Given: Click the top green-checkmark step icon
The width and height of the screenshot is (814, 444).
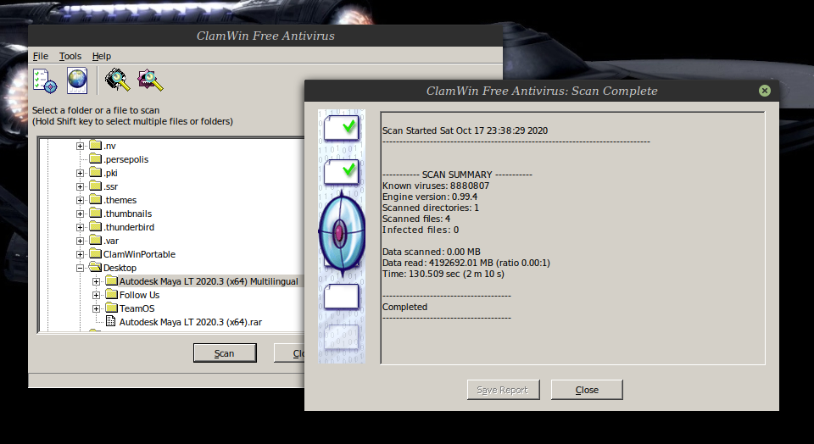Looking at the screenshot, I should click(x=342, y=128).
